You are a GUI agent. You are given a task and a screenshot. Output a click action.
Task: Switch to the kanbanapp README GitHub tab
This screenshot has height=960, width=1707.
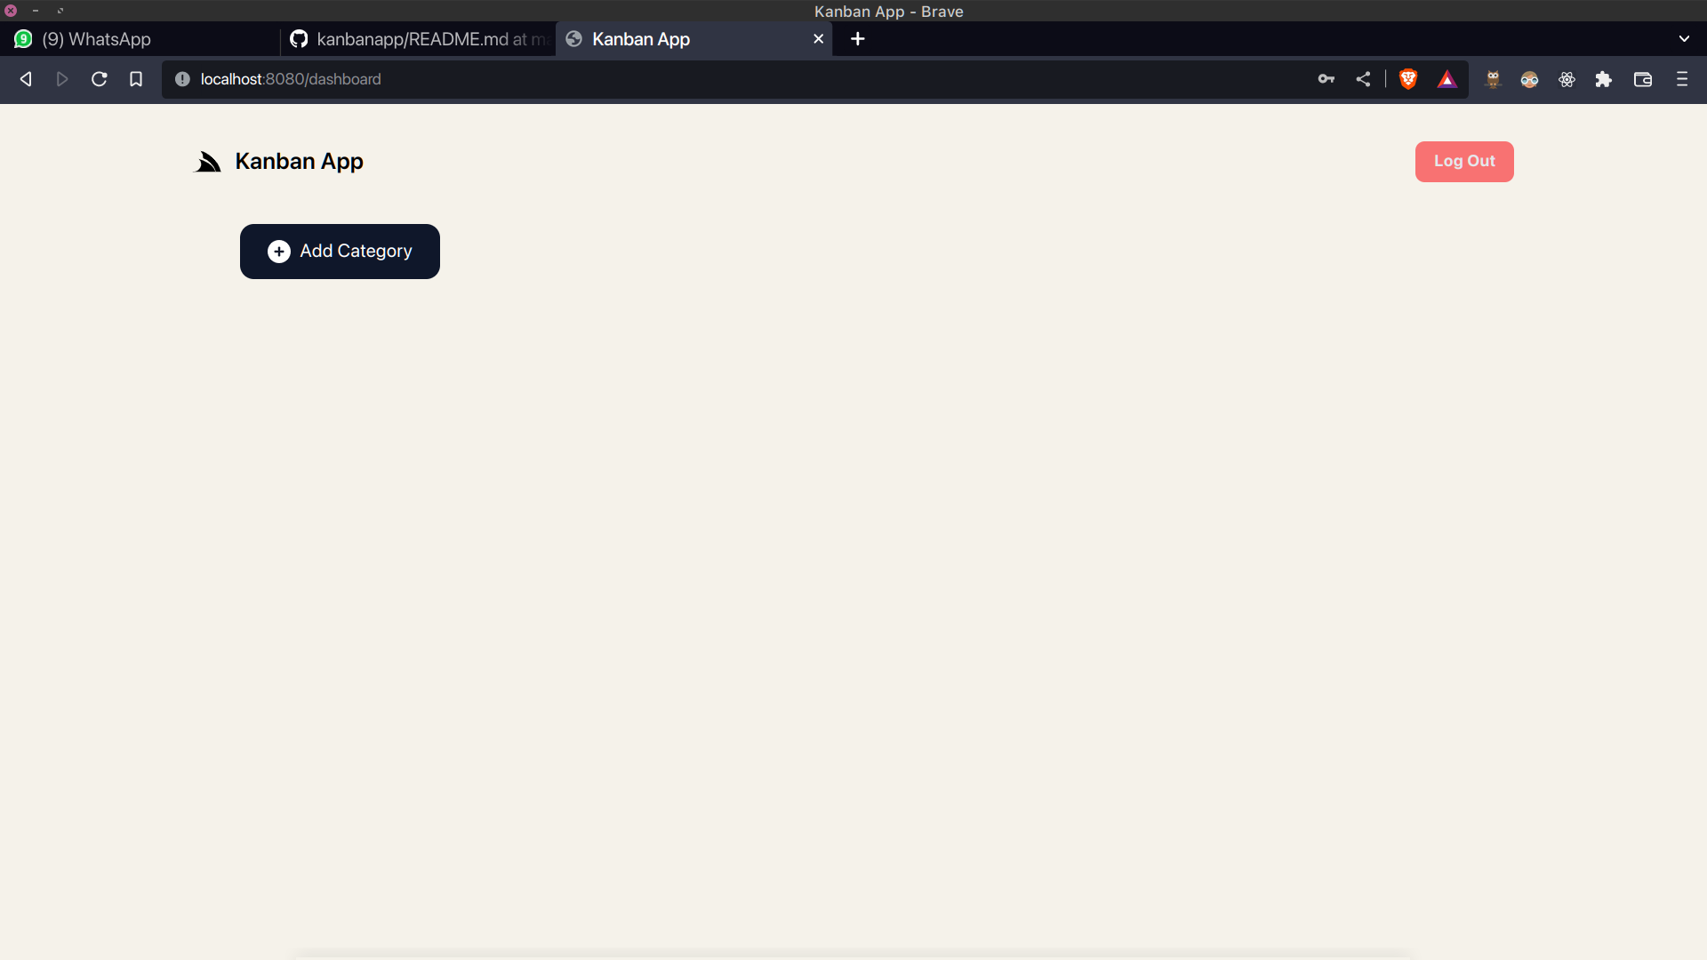click(418, 39)
